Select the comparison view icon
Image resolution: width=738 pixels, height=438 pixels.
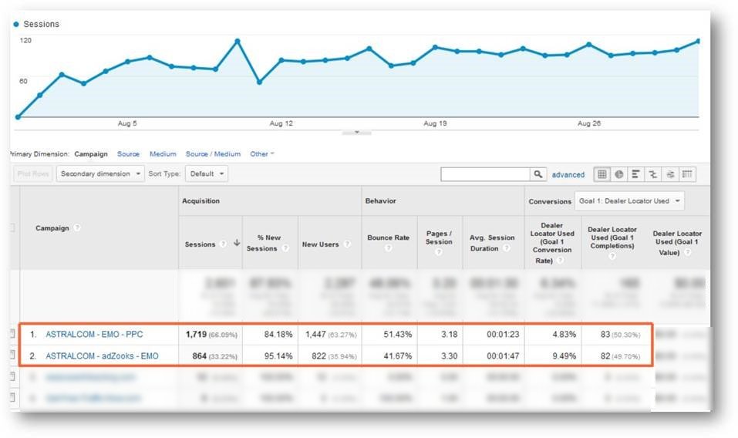coord(652,175)
